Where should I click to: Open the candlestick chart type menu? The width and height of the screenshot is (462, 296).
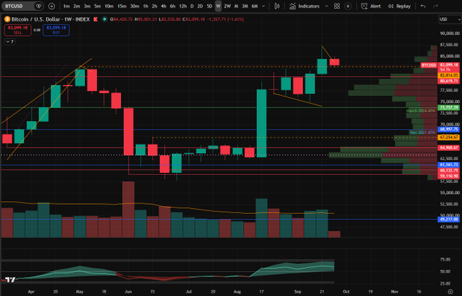click(x=277, y=6)
